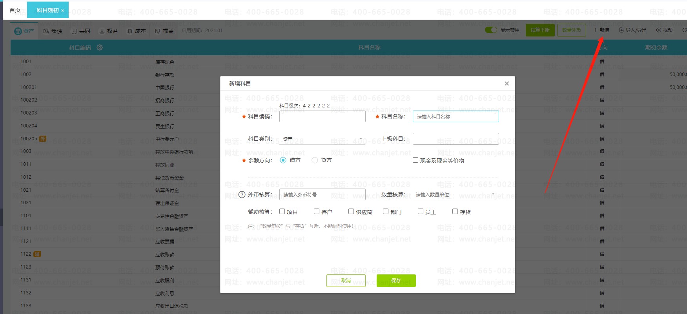The width and height of the screenshot is (687, 314).
Task: Click the gear icon next to 科目编码 header
Action: [x=100, y=47]
